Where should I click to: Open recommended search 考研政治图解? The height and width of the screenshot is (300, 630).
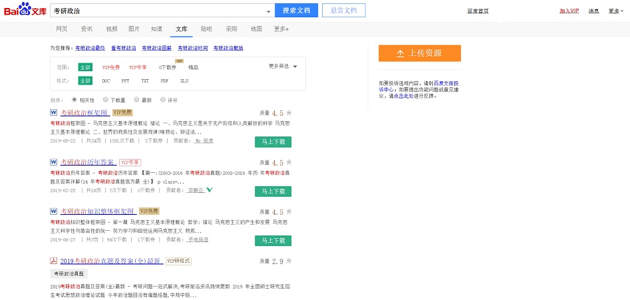tap(157, 48)
